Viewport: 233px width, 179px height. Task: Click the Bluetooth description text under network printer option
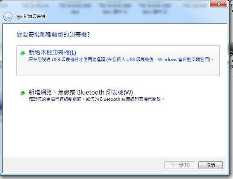click(x=96, y=99)
